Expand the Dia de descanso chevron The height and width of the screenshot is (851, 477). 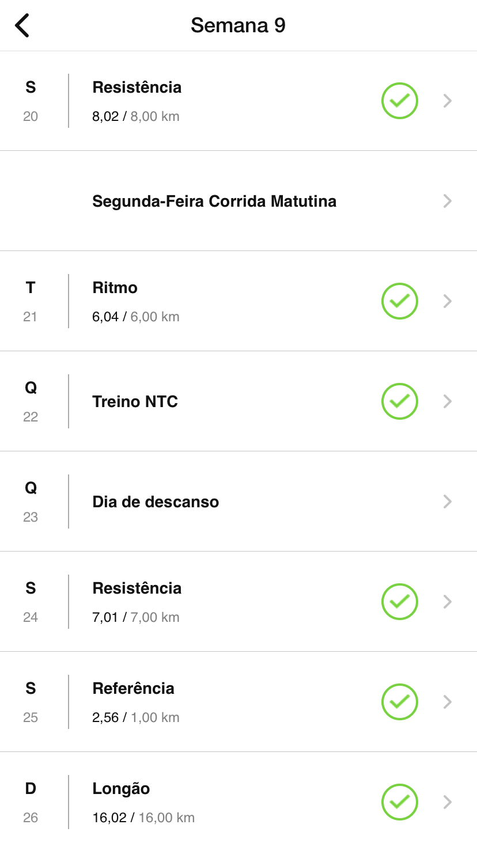(448, 502)
